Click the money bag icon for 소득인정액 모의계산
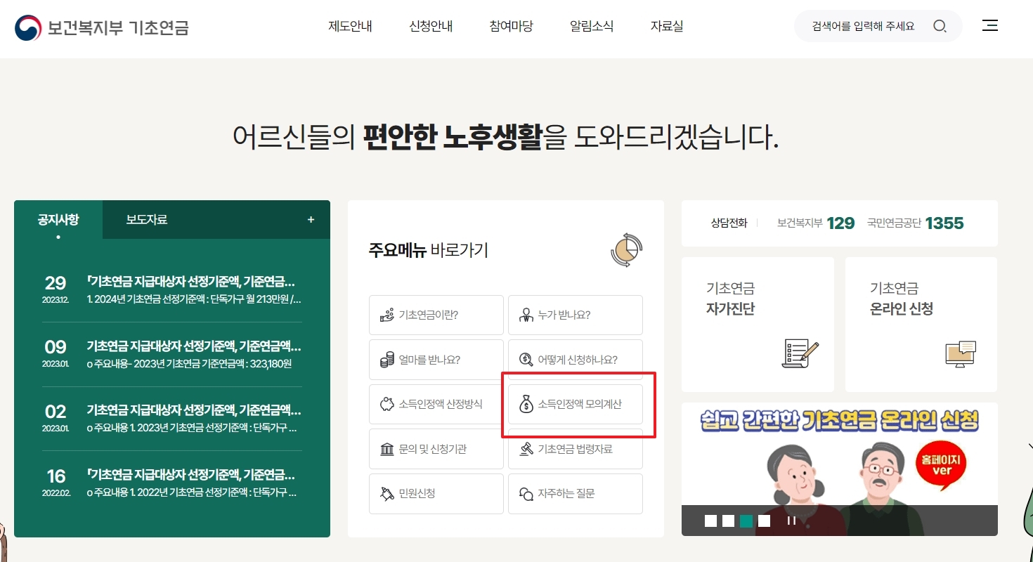 [526, 404]
